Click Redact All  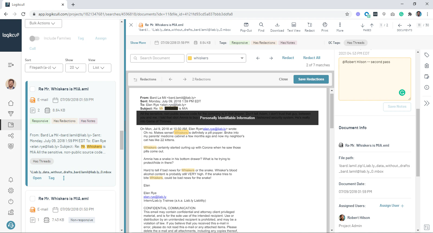click(312, 58)
